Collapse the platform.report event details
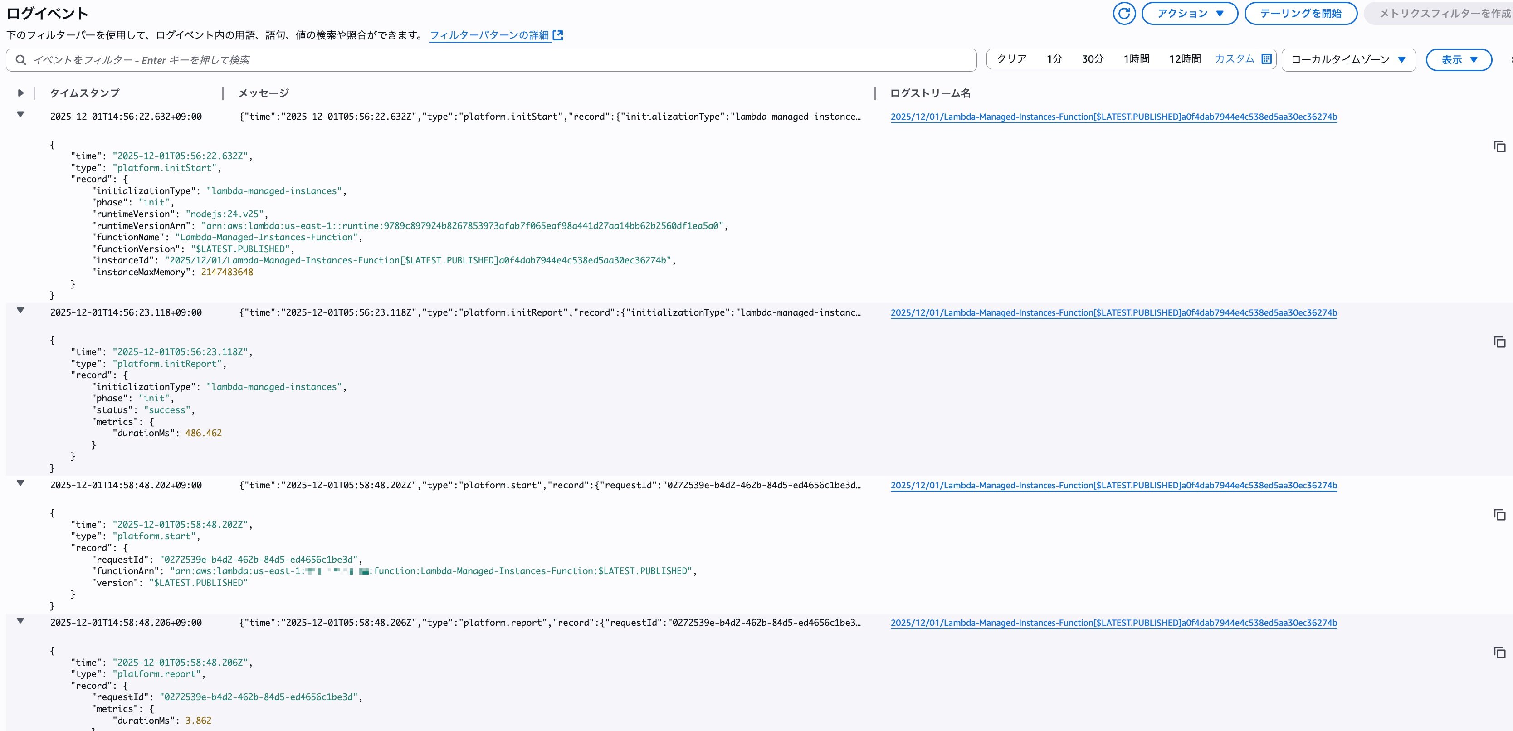 pos(20,622)
